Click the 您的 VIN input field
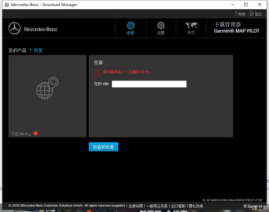The width and height of the screenshot is (269, 212). pos(149,84)
